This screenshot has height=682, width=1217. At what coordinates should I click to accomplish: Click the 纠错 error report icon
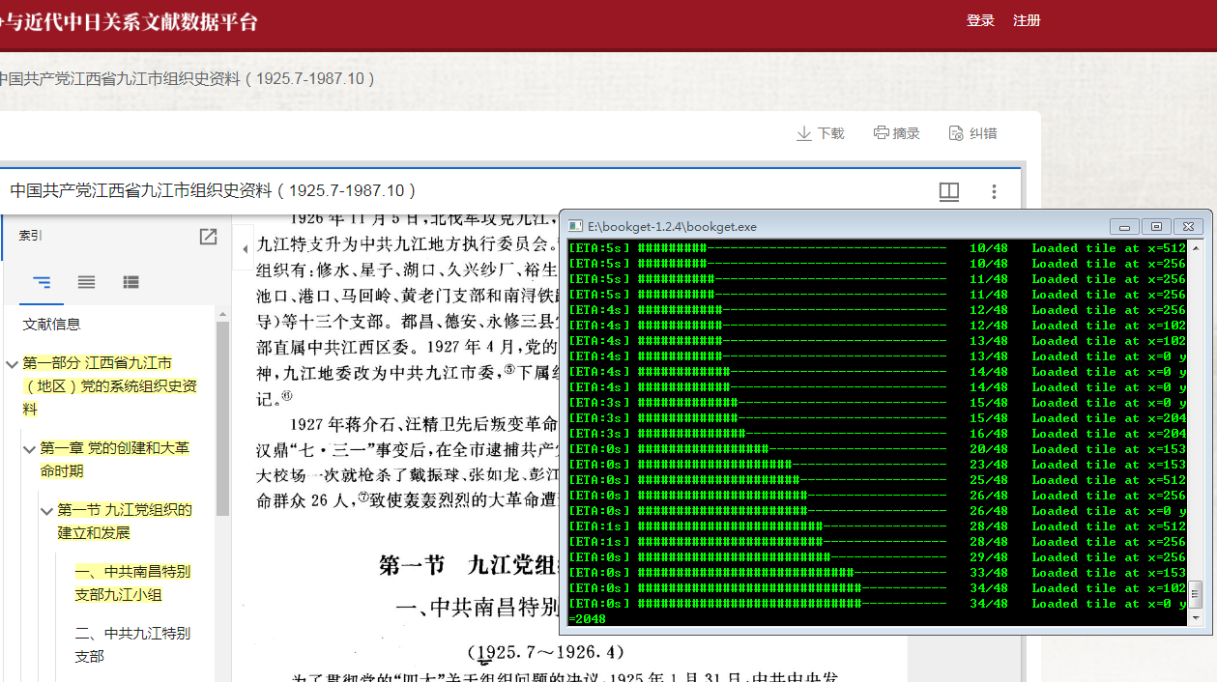pos(956,133)
